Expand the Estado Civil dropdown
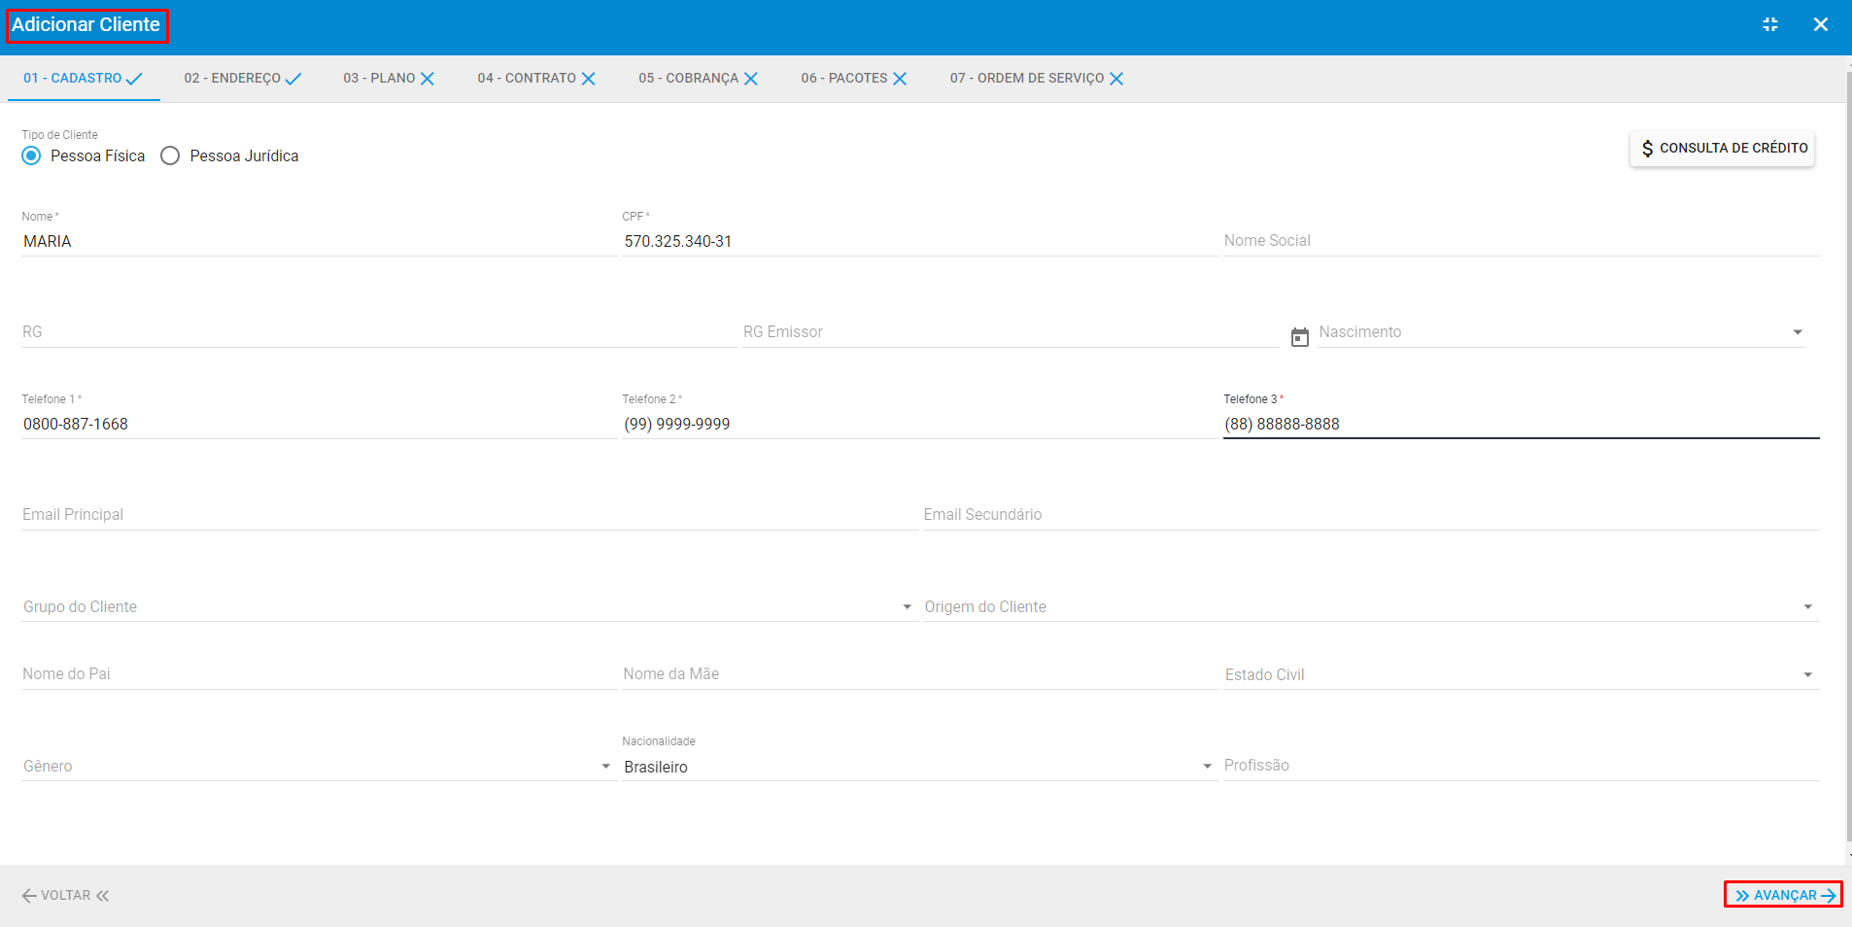The width and height of the screenshot is (1852, 927). [x=1807, y=673]
